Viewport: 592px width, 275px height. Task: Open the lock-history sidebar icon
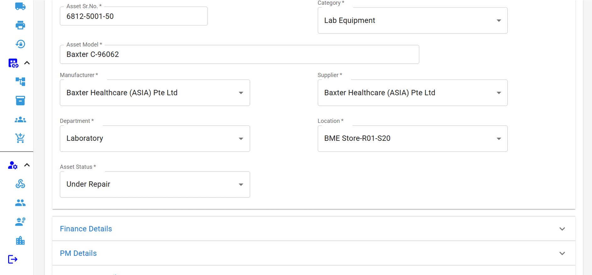coord(20,44)
